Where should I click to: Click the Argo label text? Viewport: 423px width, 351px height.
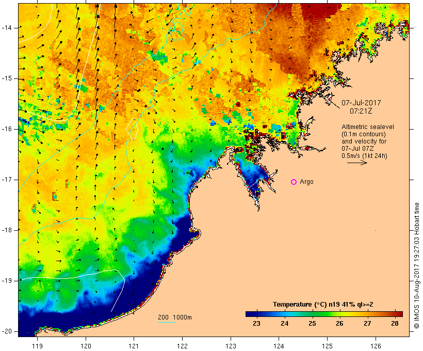coord(307,182)
